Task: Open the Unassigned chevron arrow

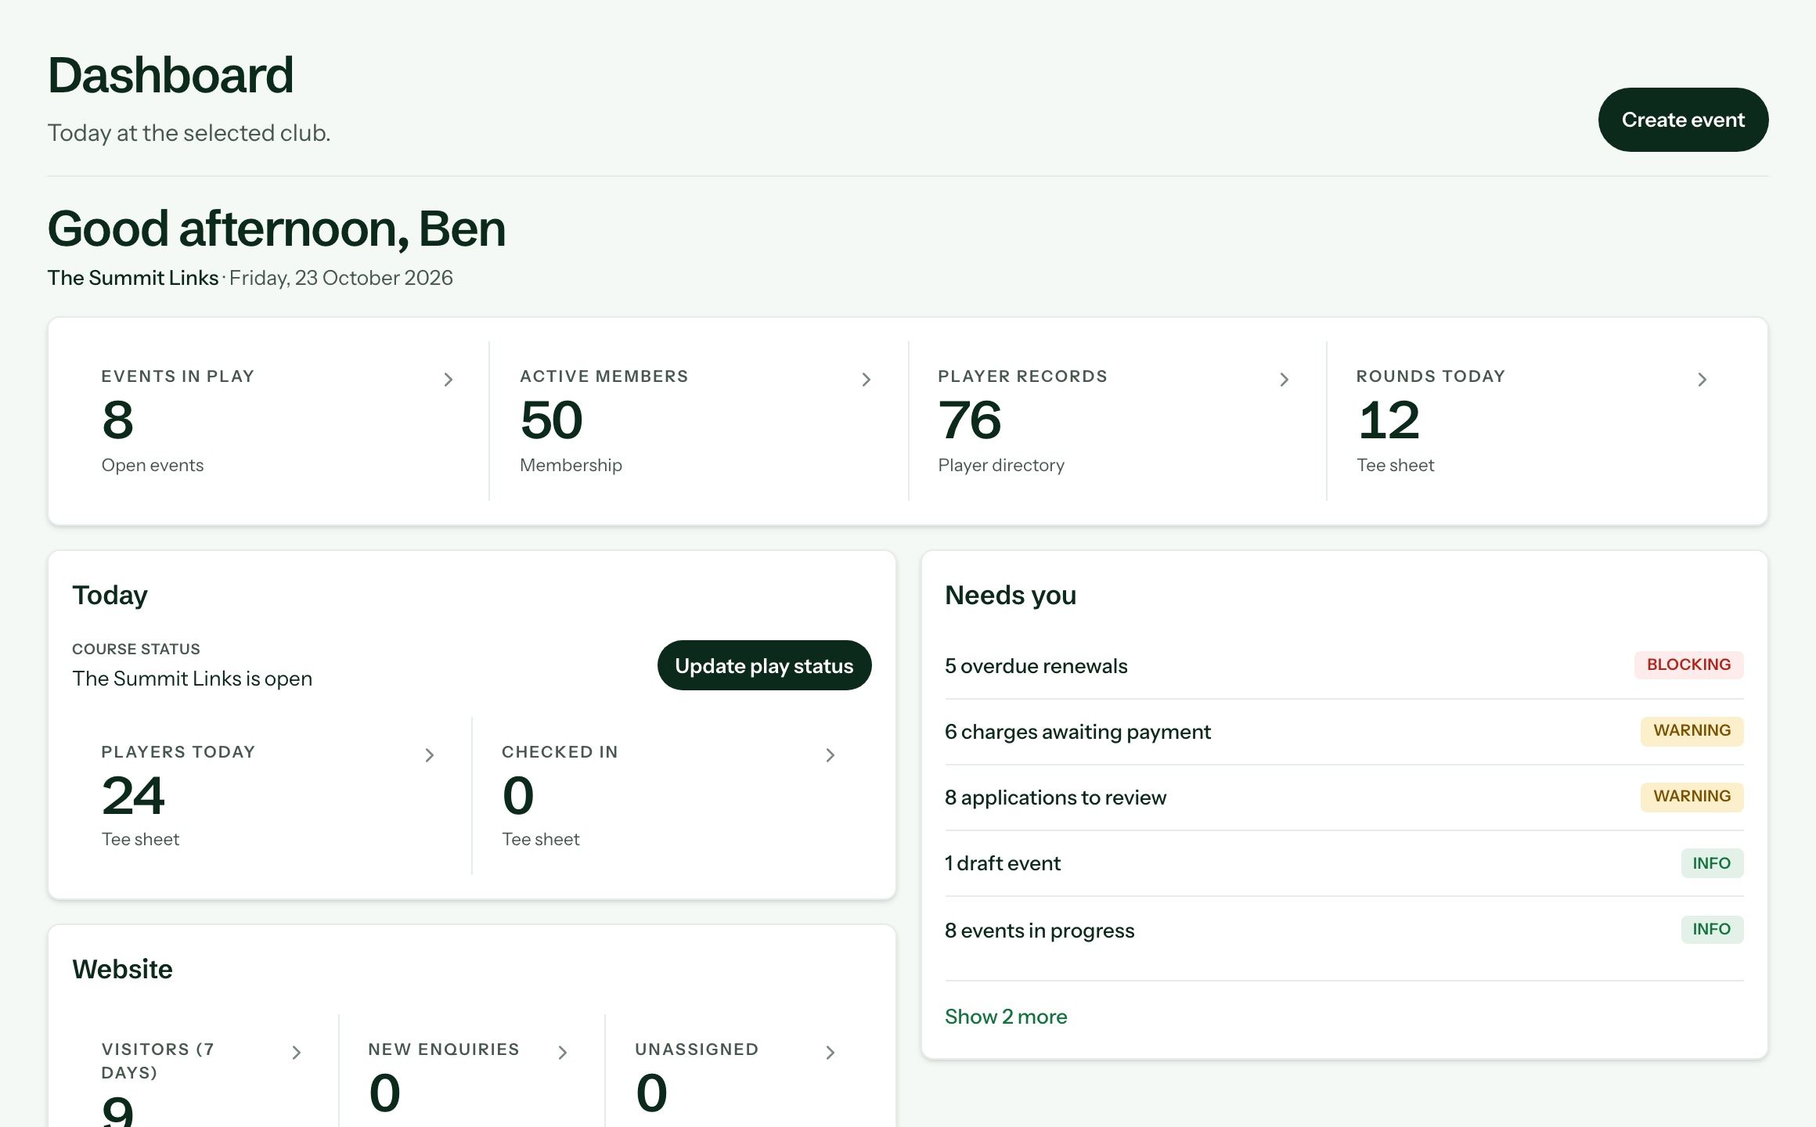Action: tap(831, 1053)
